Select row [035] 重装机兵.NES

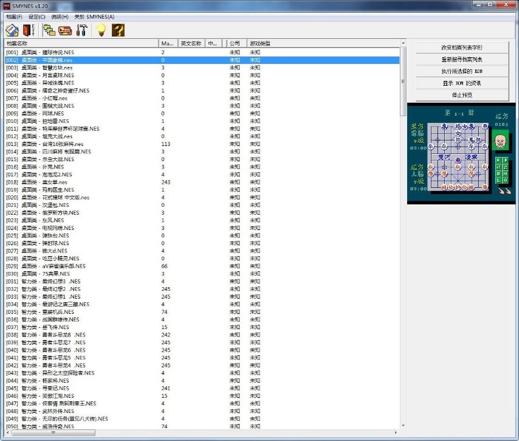202,312
